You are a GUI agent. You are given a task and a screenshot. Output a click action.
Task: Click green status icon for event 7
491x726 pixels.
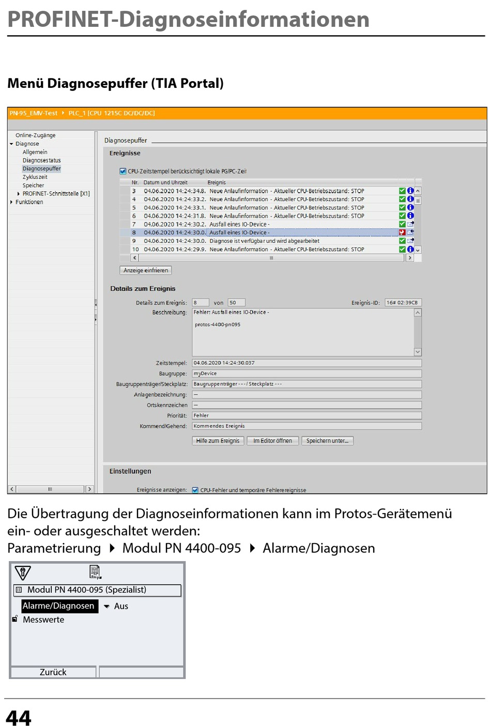pos(402,224)
